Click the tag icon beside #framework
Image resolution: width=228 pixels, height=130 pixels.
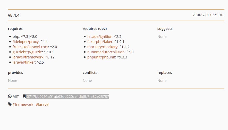click(10, 104)
